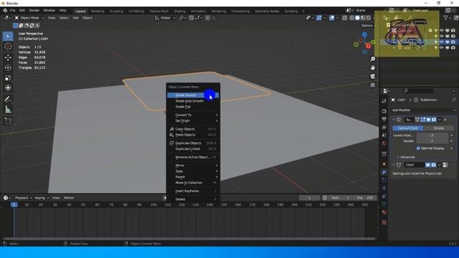
Task: Toggle proportional editing in header
Action: point(207,18)
